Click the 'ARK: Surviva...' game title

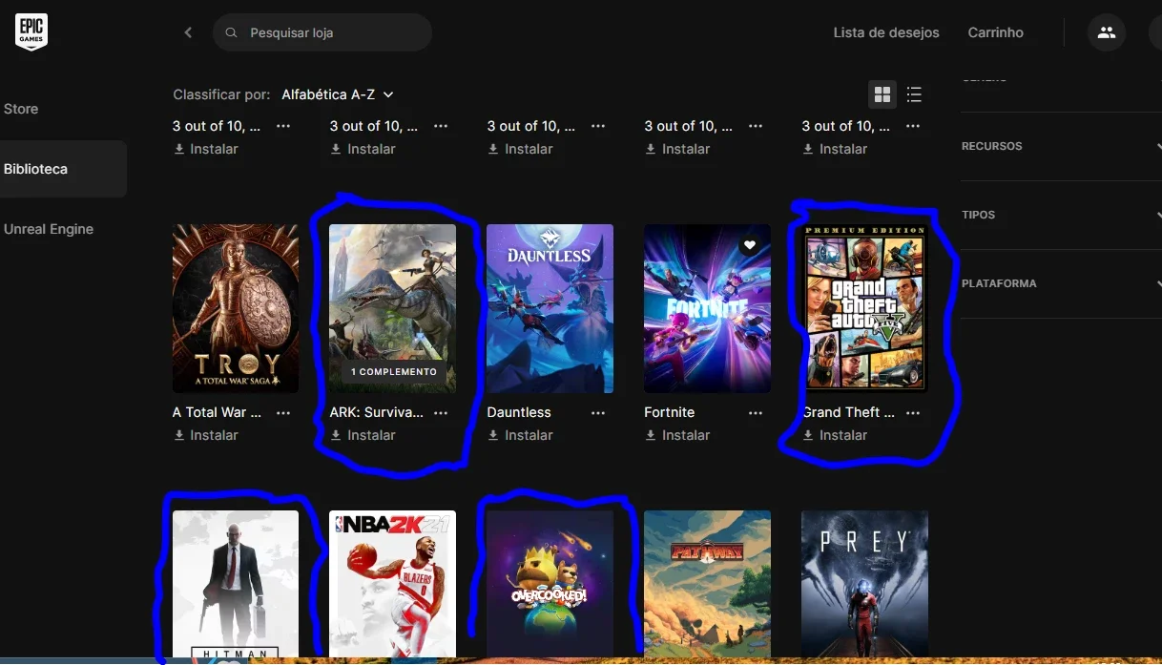[376, 412]
